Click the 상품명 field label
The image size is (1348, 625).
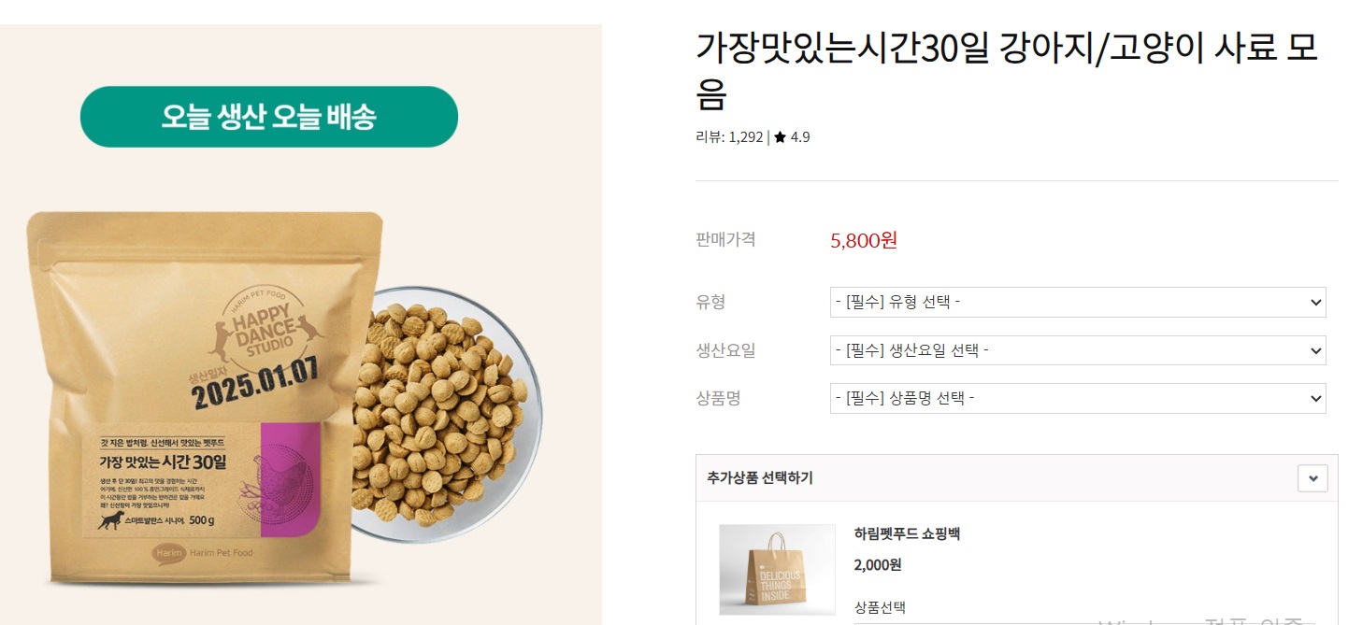716,398
